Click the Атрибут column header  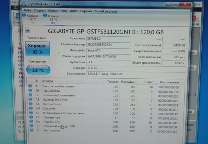pos(48,81)
